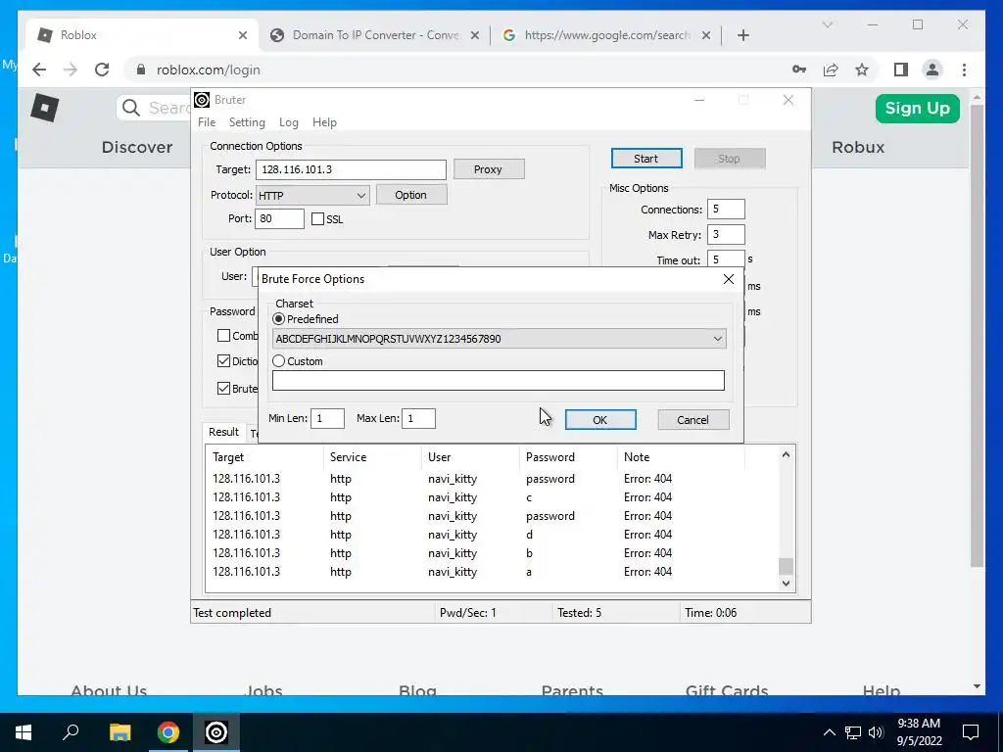This screenshot has height=752, width=1003.
Task: Toggle the SSL checkbox
Action: tap(318, 219)
